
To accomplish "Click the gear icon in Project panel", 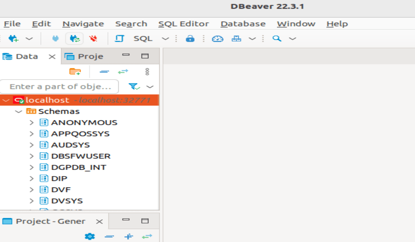I will [x=90, y=236].
